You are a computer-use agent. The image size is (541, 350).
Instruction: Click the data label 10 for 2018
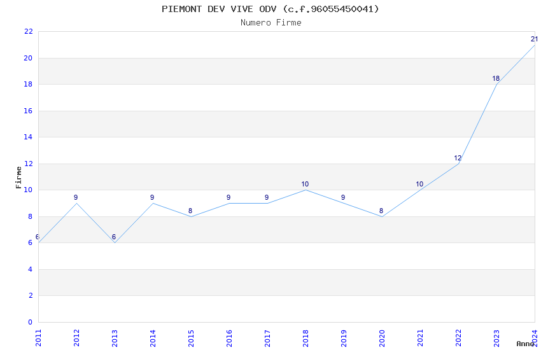[305, 184]
